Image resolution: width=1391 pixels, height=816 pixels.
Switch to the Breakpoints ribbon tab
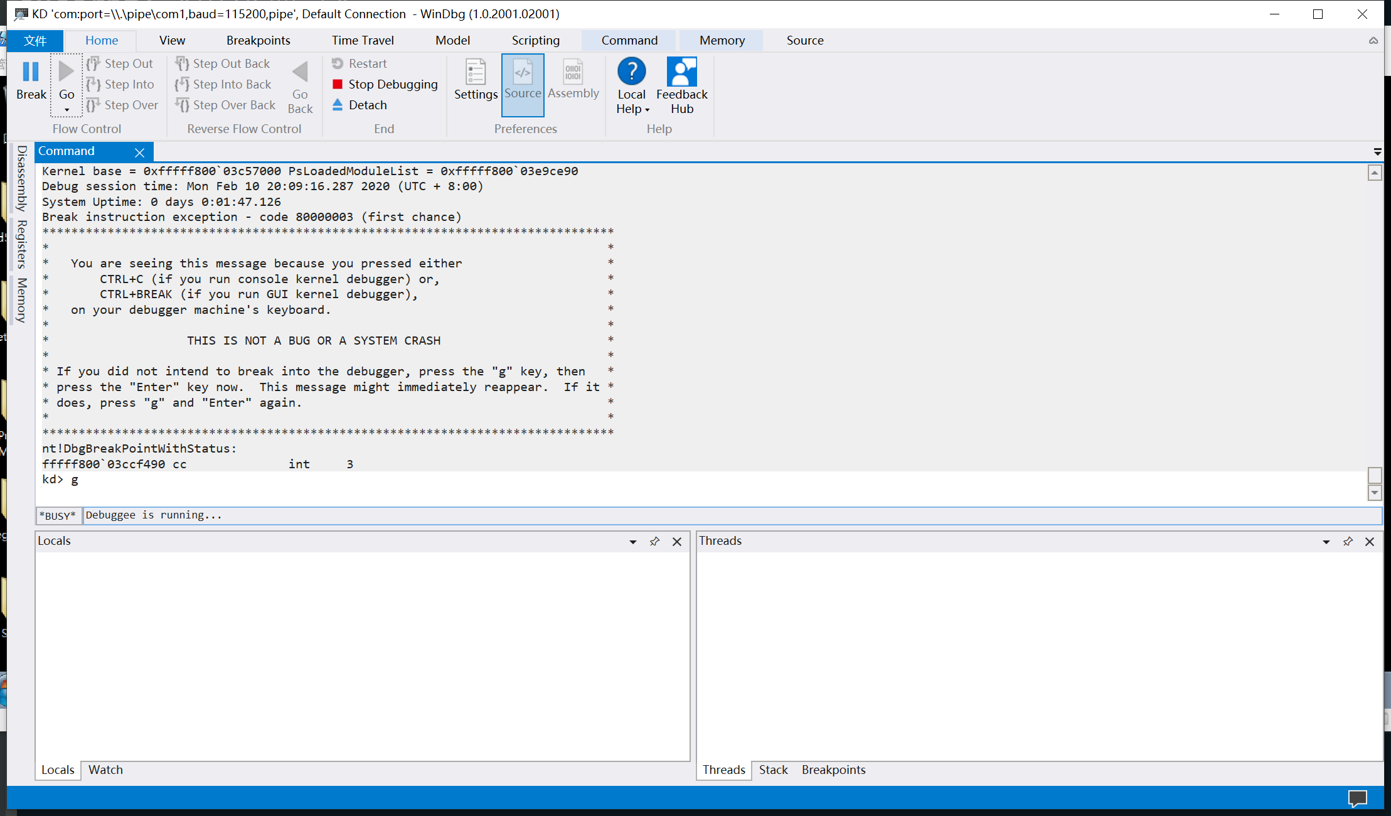[258, 40]
